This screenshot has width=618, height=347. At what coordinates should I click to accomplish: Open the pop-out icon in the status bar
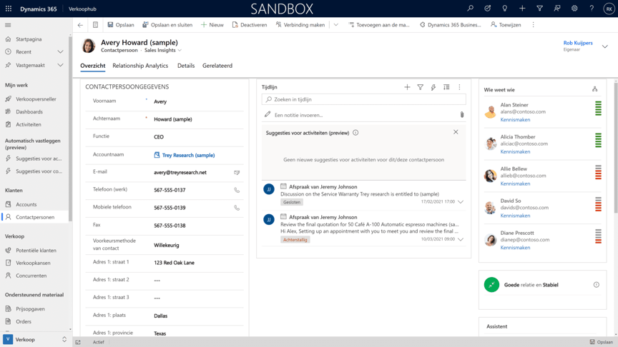coord(78,342)
